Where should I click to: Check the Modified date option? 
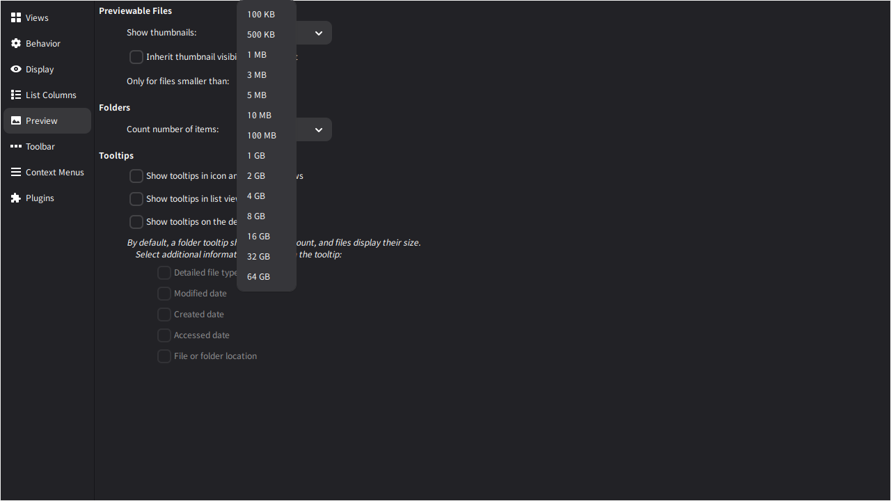(164, 294)
